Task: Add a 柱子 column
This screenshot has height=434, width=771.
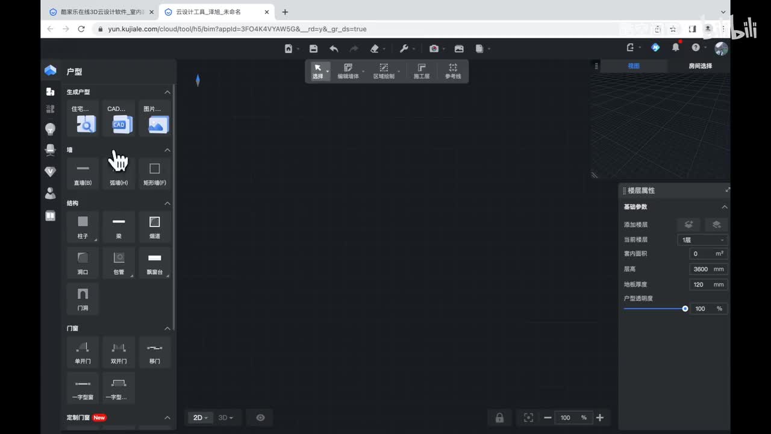Action: click(83, 227)
